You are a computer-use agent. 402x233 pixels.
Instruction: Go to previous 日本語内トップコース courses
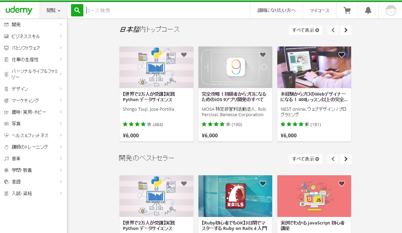click(333, 30)
